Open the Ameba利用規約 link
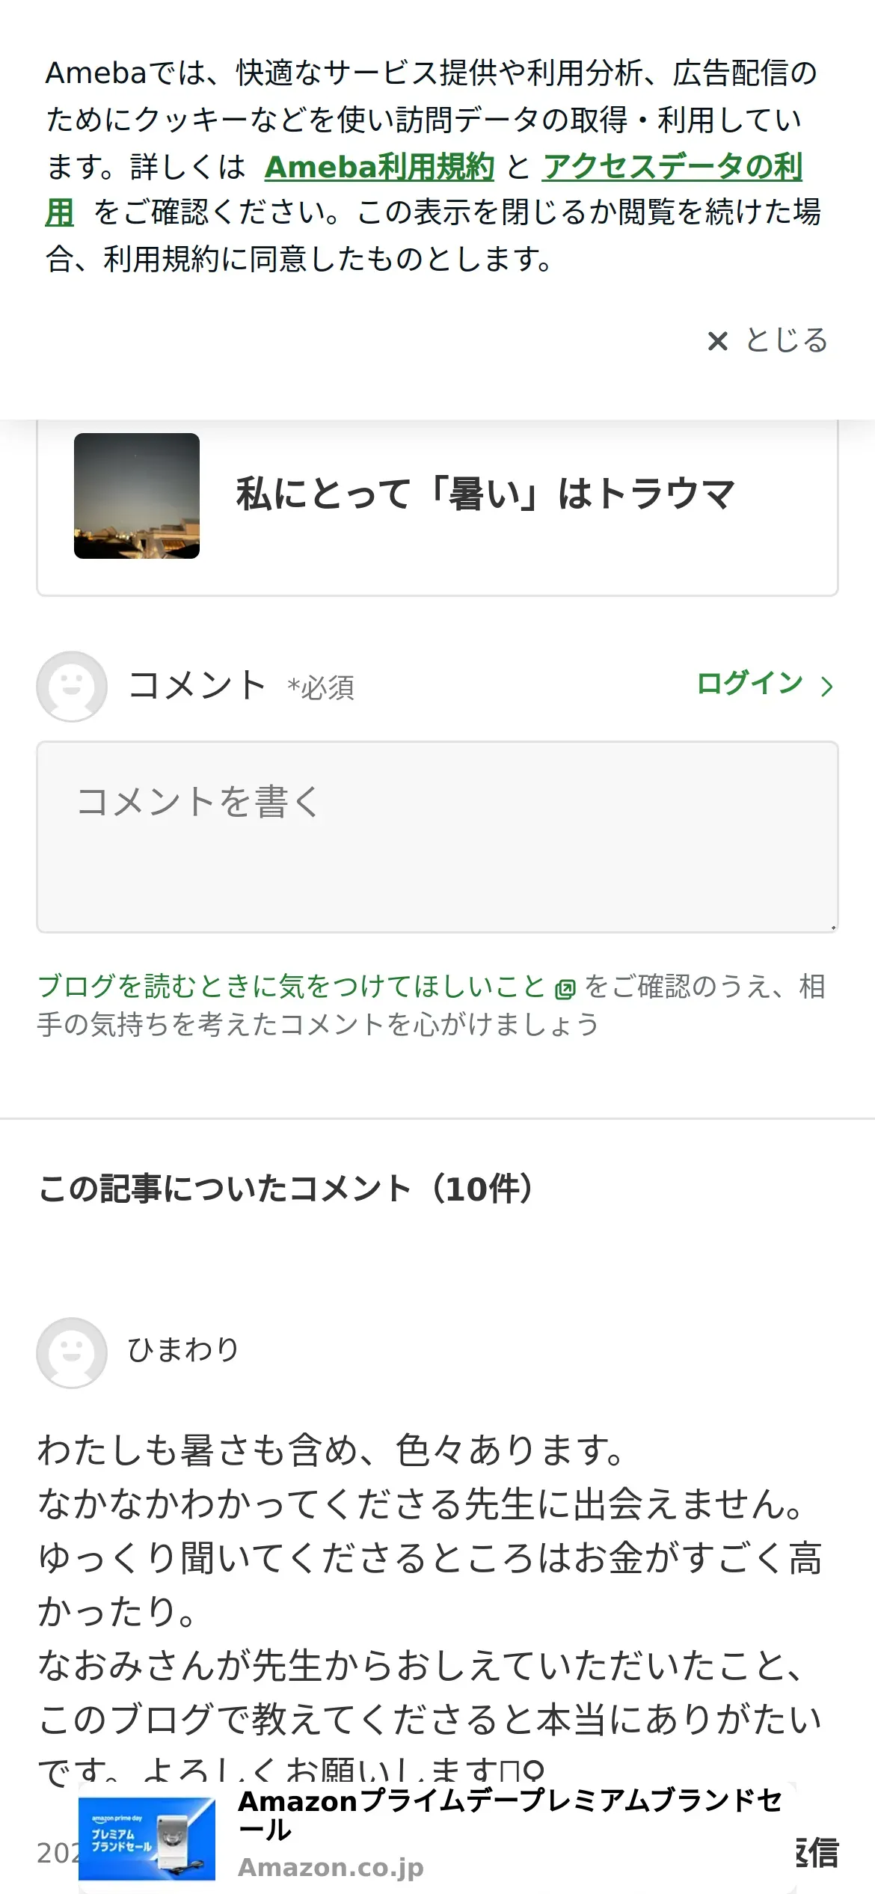The height and width of the screenshot is (1894, 875). point(379,166)
